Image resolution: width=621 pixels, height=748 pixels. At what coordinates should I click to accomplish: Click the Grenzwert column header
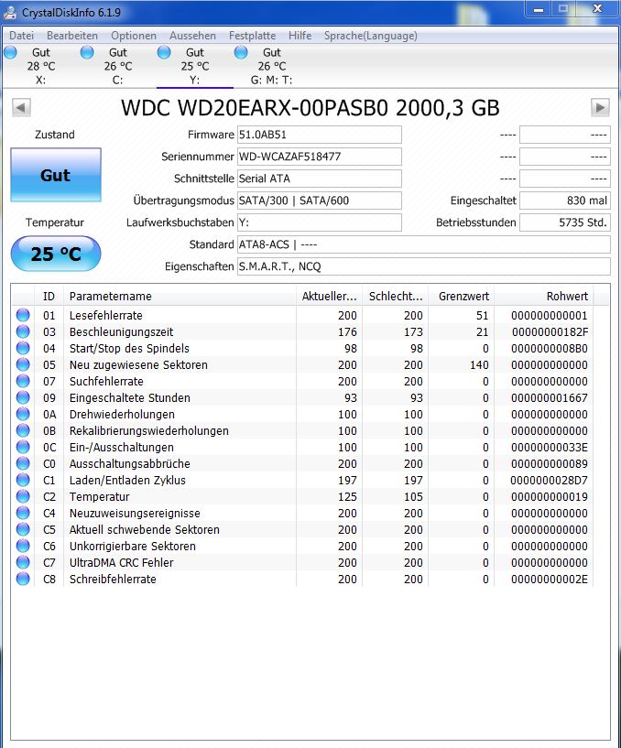462,297
